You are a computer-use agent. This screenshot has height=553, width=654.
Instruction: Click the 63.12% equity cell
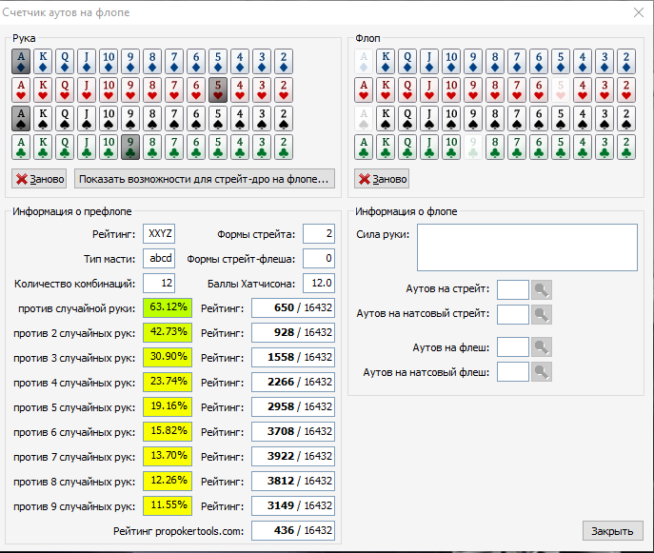pyautogui.click(x=168, y=307)
